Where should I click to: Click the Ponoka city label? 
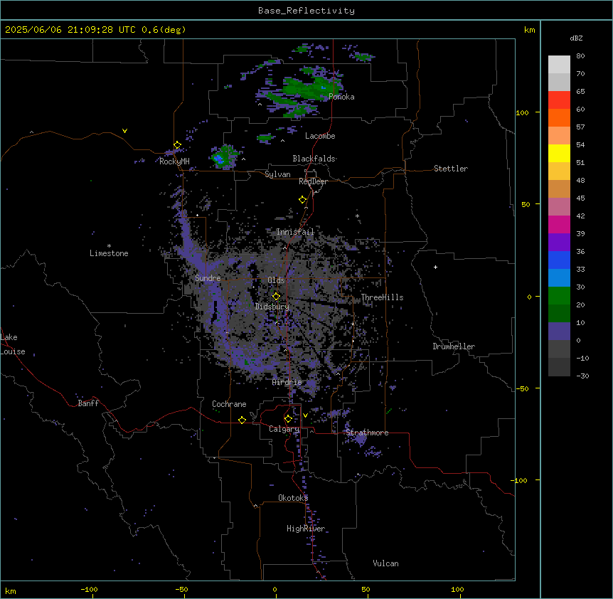[x=341, y=97]
